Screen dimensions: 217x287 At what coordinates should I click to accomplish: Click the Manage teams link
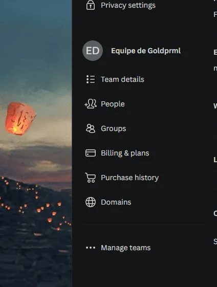(x=125, y=248)
